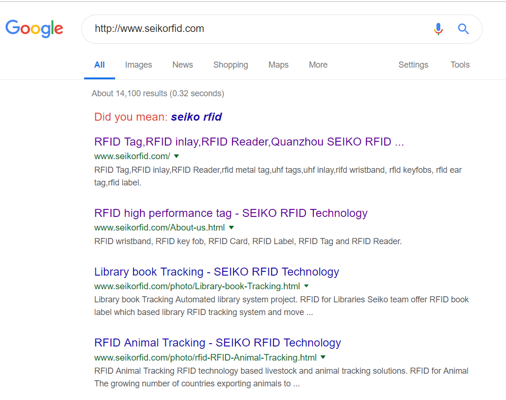Image resolution: width=506 pixels, height=400 pixels.
Task: Click the suggested query 'seiko rfid'
Action: [196, 117]
